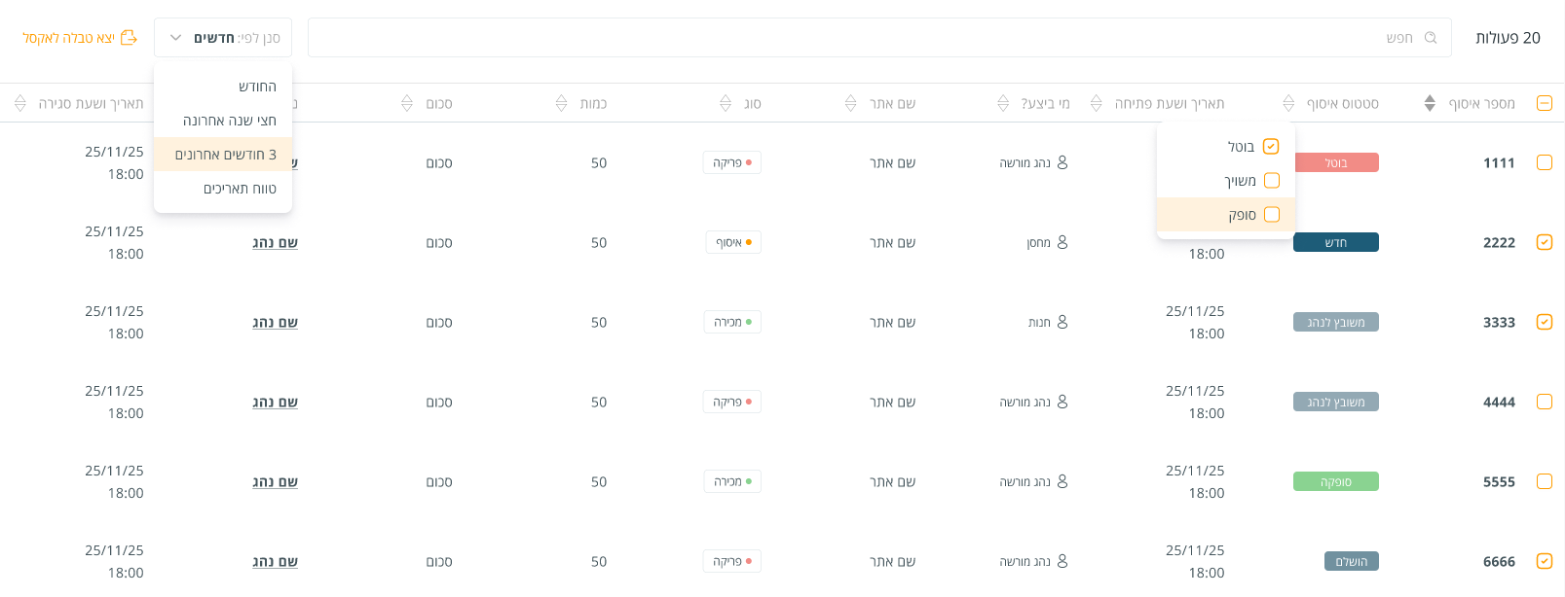Sort by מספר איסוף column arrows
Viewport: 1565px width, 597px height.
point(1430,103)
